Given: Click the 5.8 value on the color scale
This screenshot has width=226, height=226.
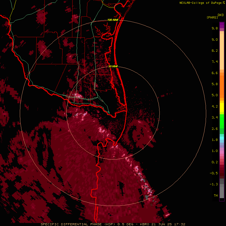Looking at the screenshot, I should [x=215, y=84].
